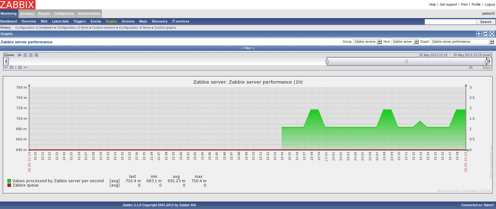
Task: Open history link Configuration of templates
Action: [34, 28]
